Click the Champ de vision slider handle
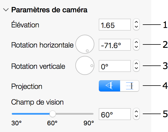Screen dimensions: 168x132 click(x=53, y=114)
